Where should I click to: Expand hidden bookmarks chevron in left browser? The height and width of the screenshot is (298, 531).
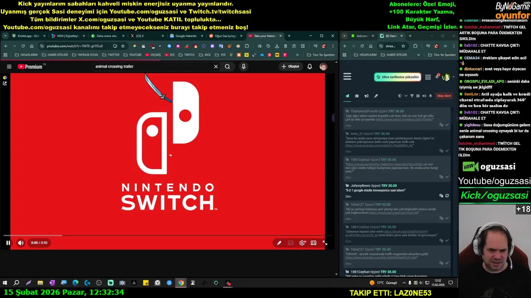click(x=297, y=55)
